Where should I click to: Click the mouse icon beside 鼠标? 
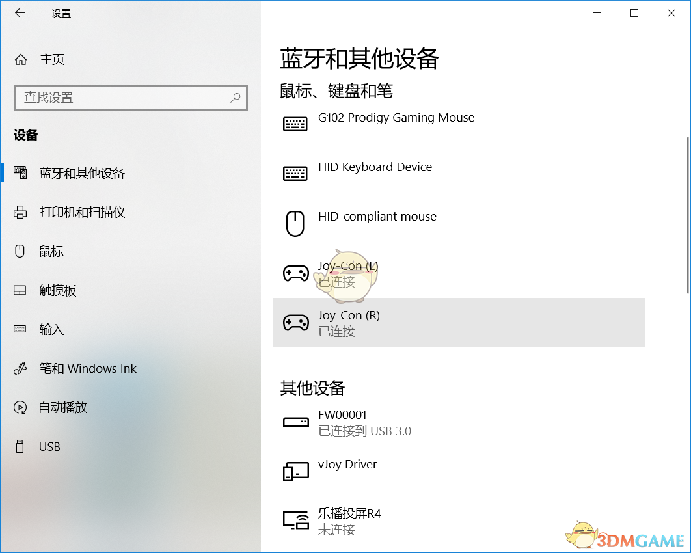point(20,251)
